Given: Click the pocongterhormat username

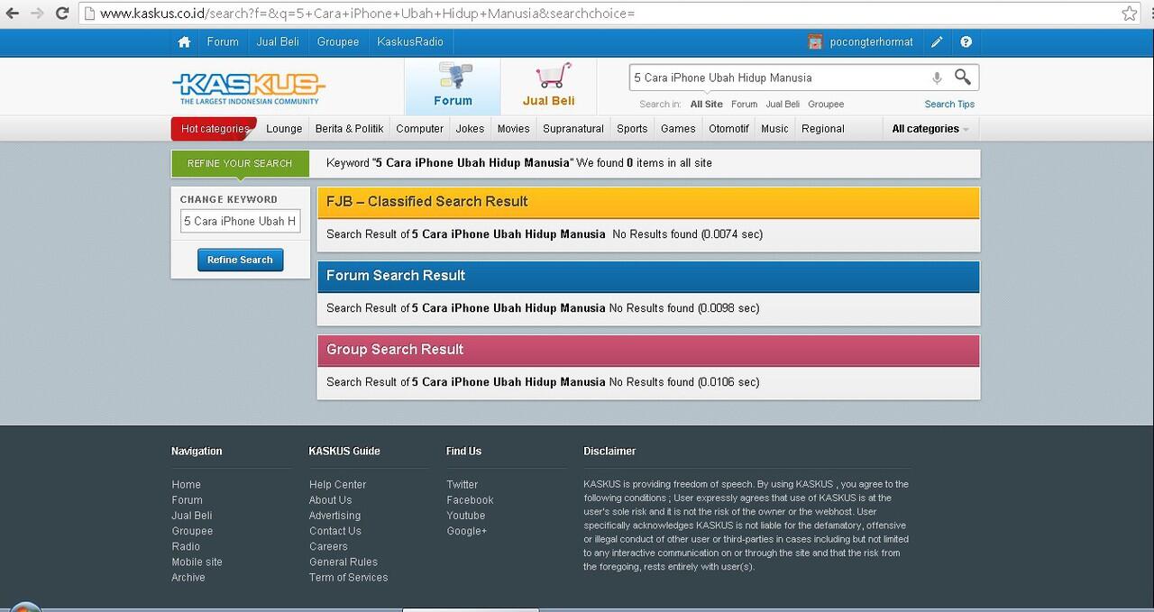Looking at the screenshot, I should 872,42.
